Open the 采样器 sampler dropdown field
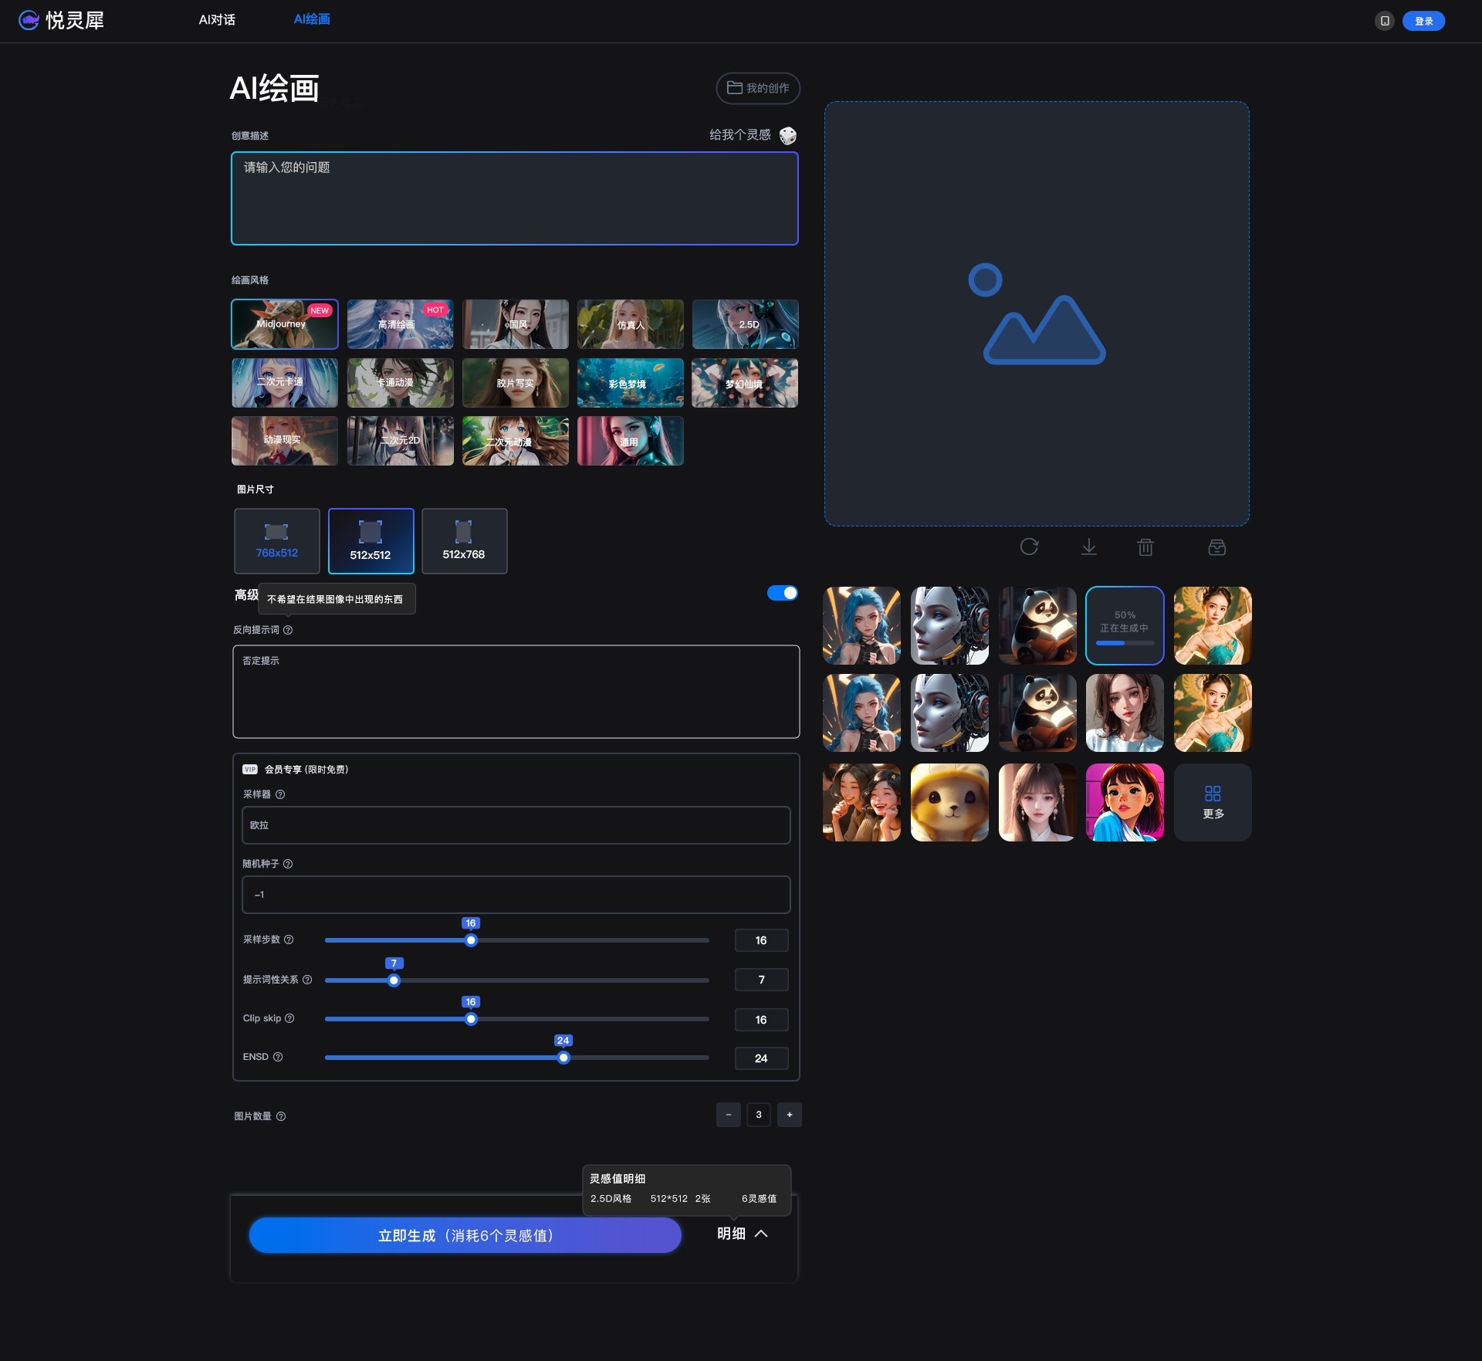 [516, 825]
